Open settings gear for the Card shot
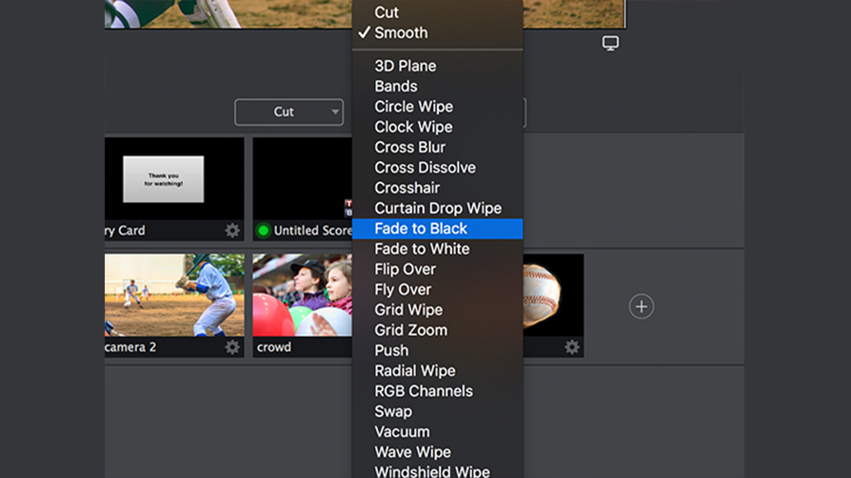The width and height of the screenshot is (851, 478). pos(232,230)
